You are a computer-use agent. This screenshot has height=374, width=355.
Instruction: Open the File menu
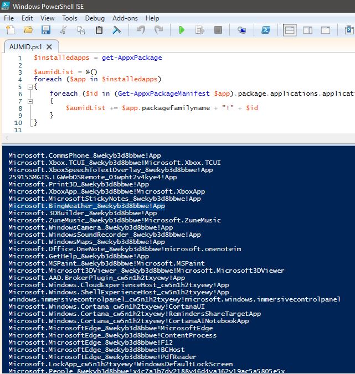pyautogui.click(x=9, y=18)
